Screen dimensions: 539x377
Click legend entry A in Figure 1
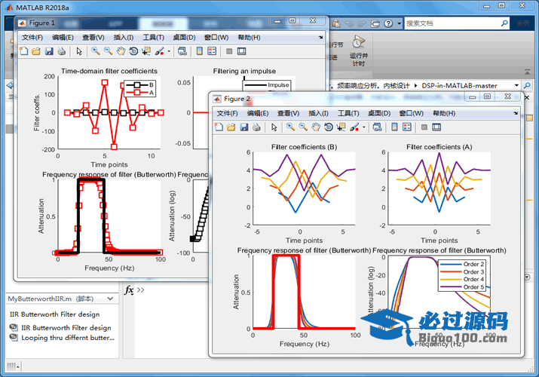139,93
